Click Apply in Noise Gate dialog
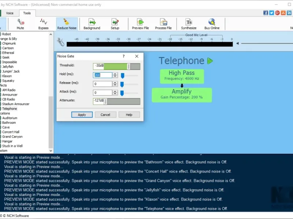293x219 pixels. click(x=82, y=115)
